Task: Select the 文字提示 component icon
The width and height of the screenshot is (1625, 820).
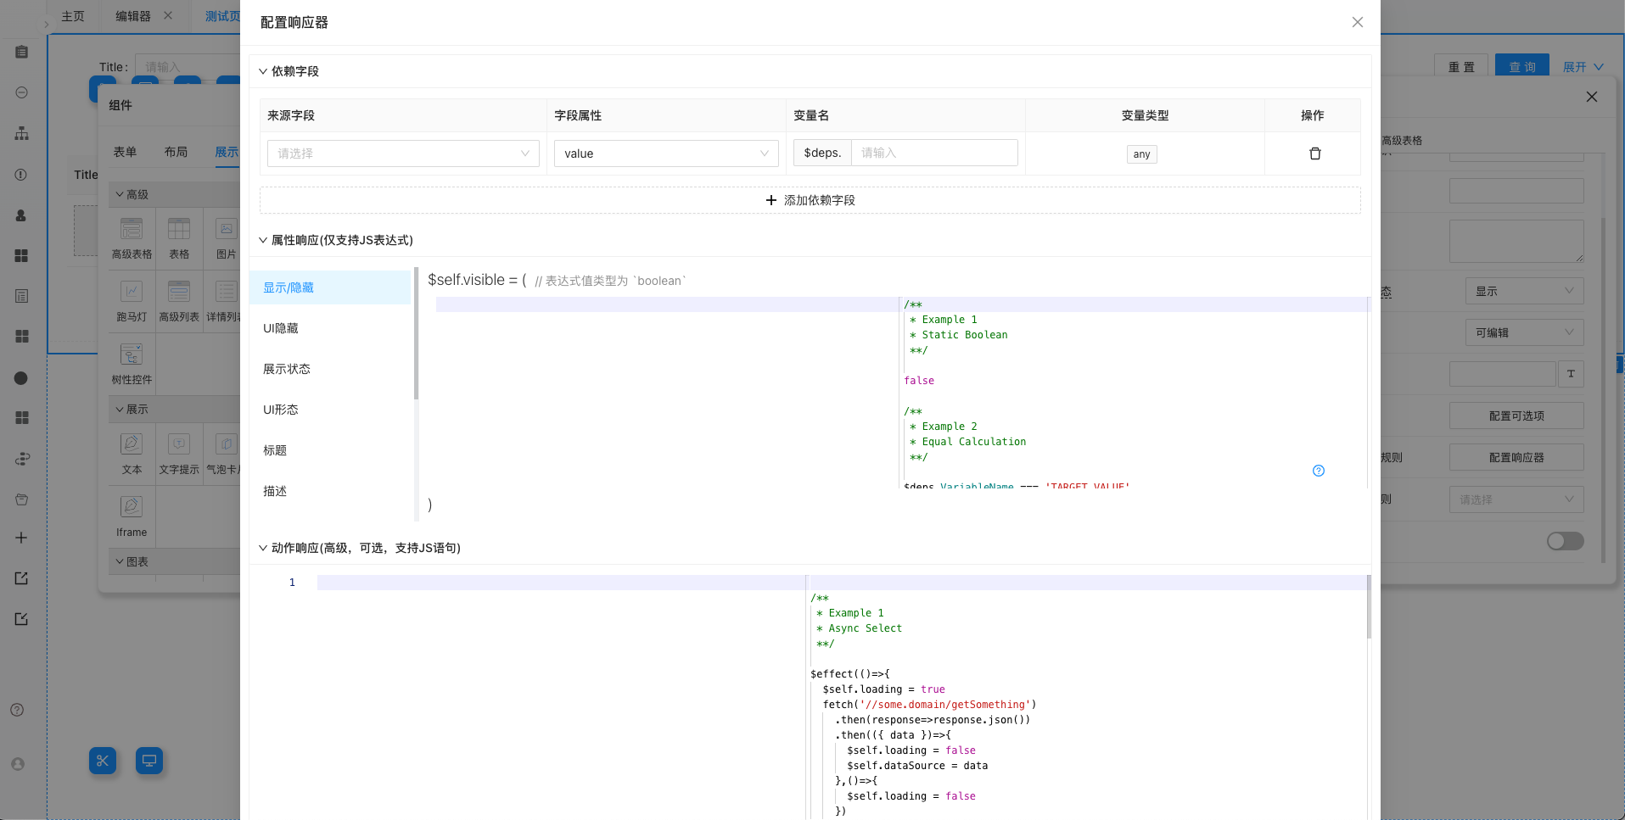Action: coord(179,444)
